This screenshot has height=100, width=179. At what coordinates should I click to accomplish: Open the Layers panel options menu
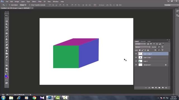[x=169, y=41]
